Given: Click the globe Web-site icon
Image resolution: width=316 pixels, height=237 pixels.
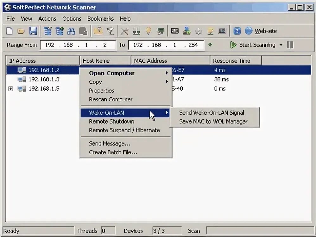Looking at the screenshot, I should click(249, 31).
